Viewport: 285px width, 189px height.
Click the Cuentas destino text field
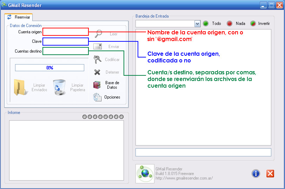66,51
